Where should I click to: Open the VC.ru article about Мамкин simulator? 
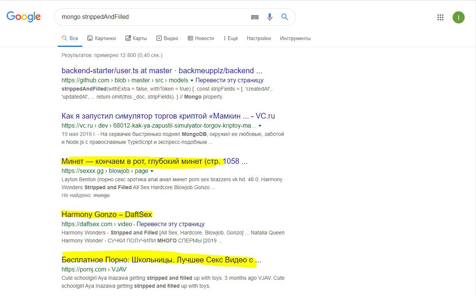168,116
